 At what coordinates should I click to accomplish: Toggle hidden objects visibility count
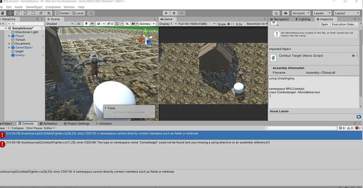tap(110, 24)
